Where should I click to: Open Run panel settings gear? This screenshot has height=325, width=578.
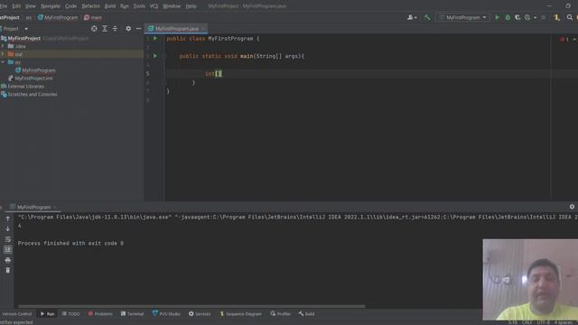(572, 207)
